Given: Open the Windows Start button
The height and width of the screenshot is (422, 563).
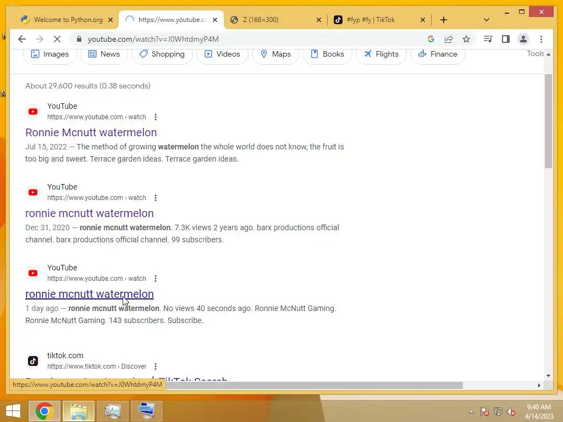Looking at the screenshot, I should [x=13, y=411].
